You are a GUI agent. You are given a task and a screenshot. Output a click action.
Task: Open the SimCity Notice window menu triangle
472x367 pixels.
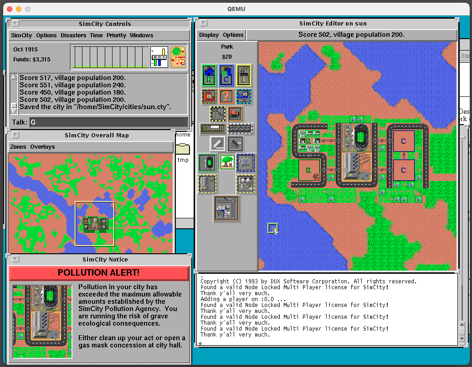click(15, 259)
